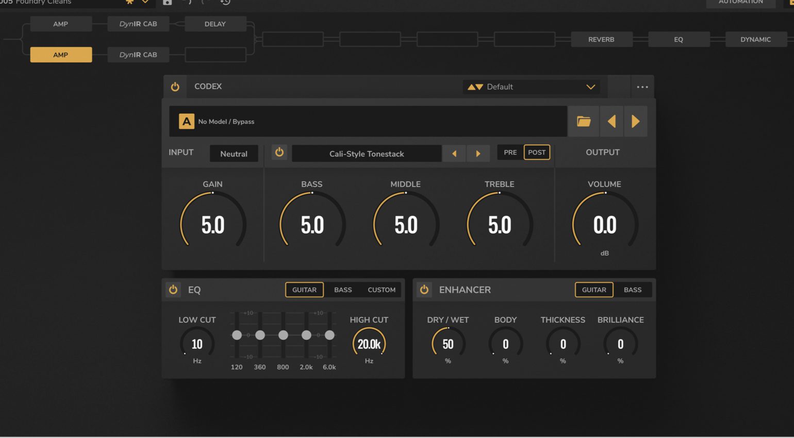
Task: Click the 800 Hz EQ band slider handle
Action: pos(283,335)
